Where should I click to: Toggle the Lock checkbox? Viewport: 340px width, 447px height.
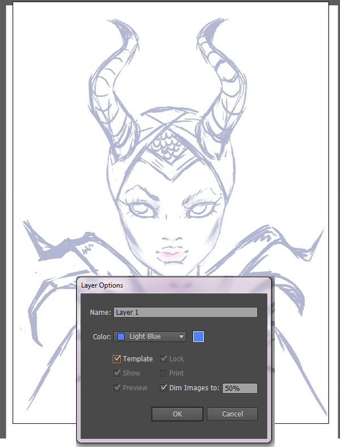pyautogui.click(x=163, y=359)
